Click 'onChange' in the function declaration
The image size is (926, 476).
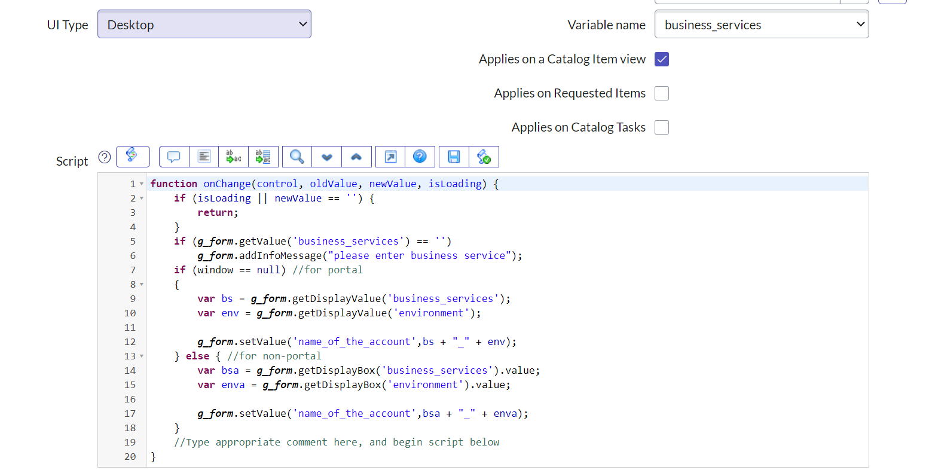[227, 184]
